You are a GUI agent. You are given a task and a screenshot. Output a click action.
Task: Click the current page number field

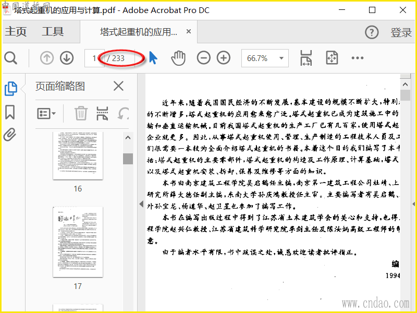[x=94, y=58]
